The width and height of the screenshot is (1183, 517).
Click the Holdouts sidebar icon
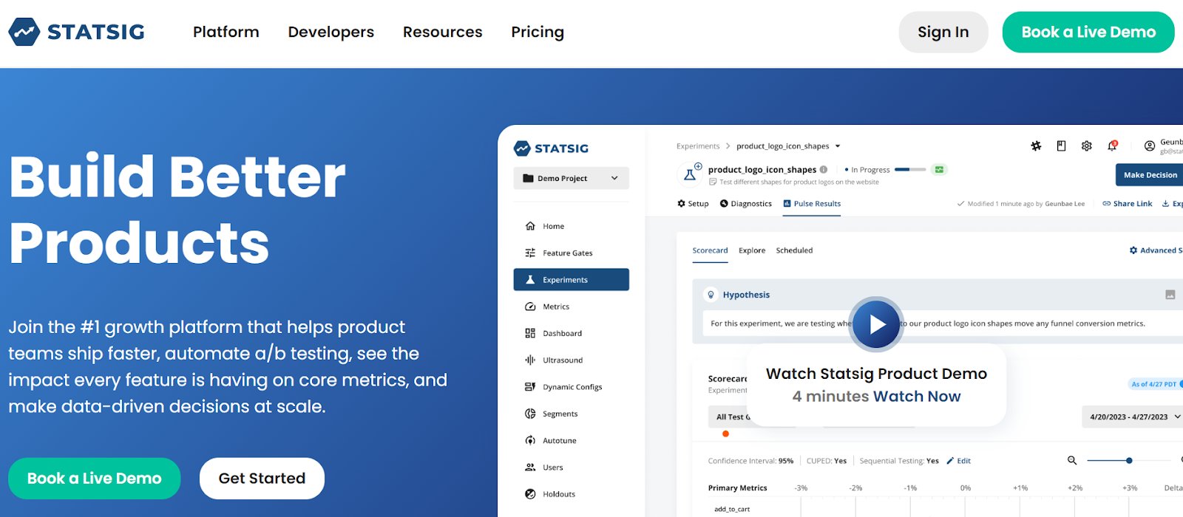[530, 494]
